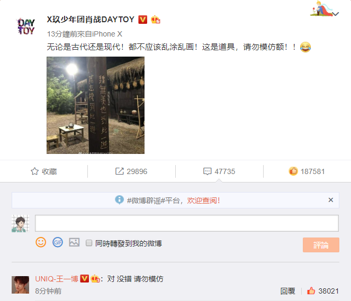The height and width of the screenshot is (301, 351).
Task: Click the blue info icon in notice banner
Action: click(x=119, y=200)
